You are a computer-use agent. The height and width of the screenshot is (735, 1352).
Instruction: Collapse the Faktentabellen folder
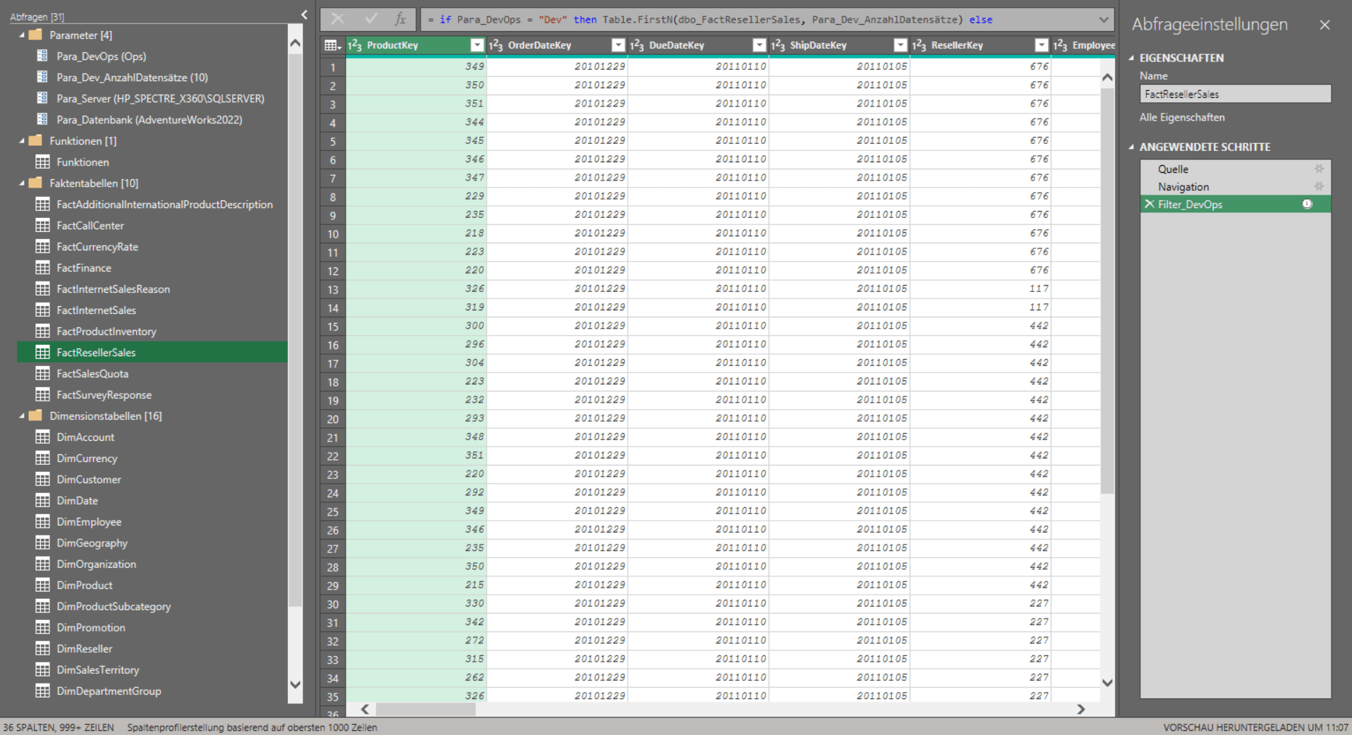point(22,183)
